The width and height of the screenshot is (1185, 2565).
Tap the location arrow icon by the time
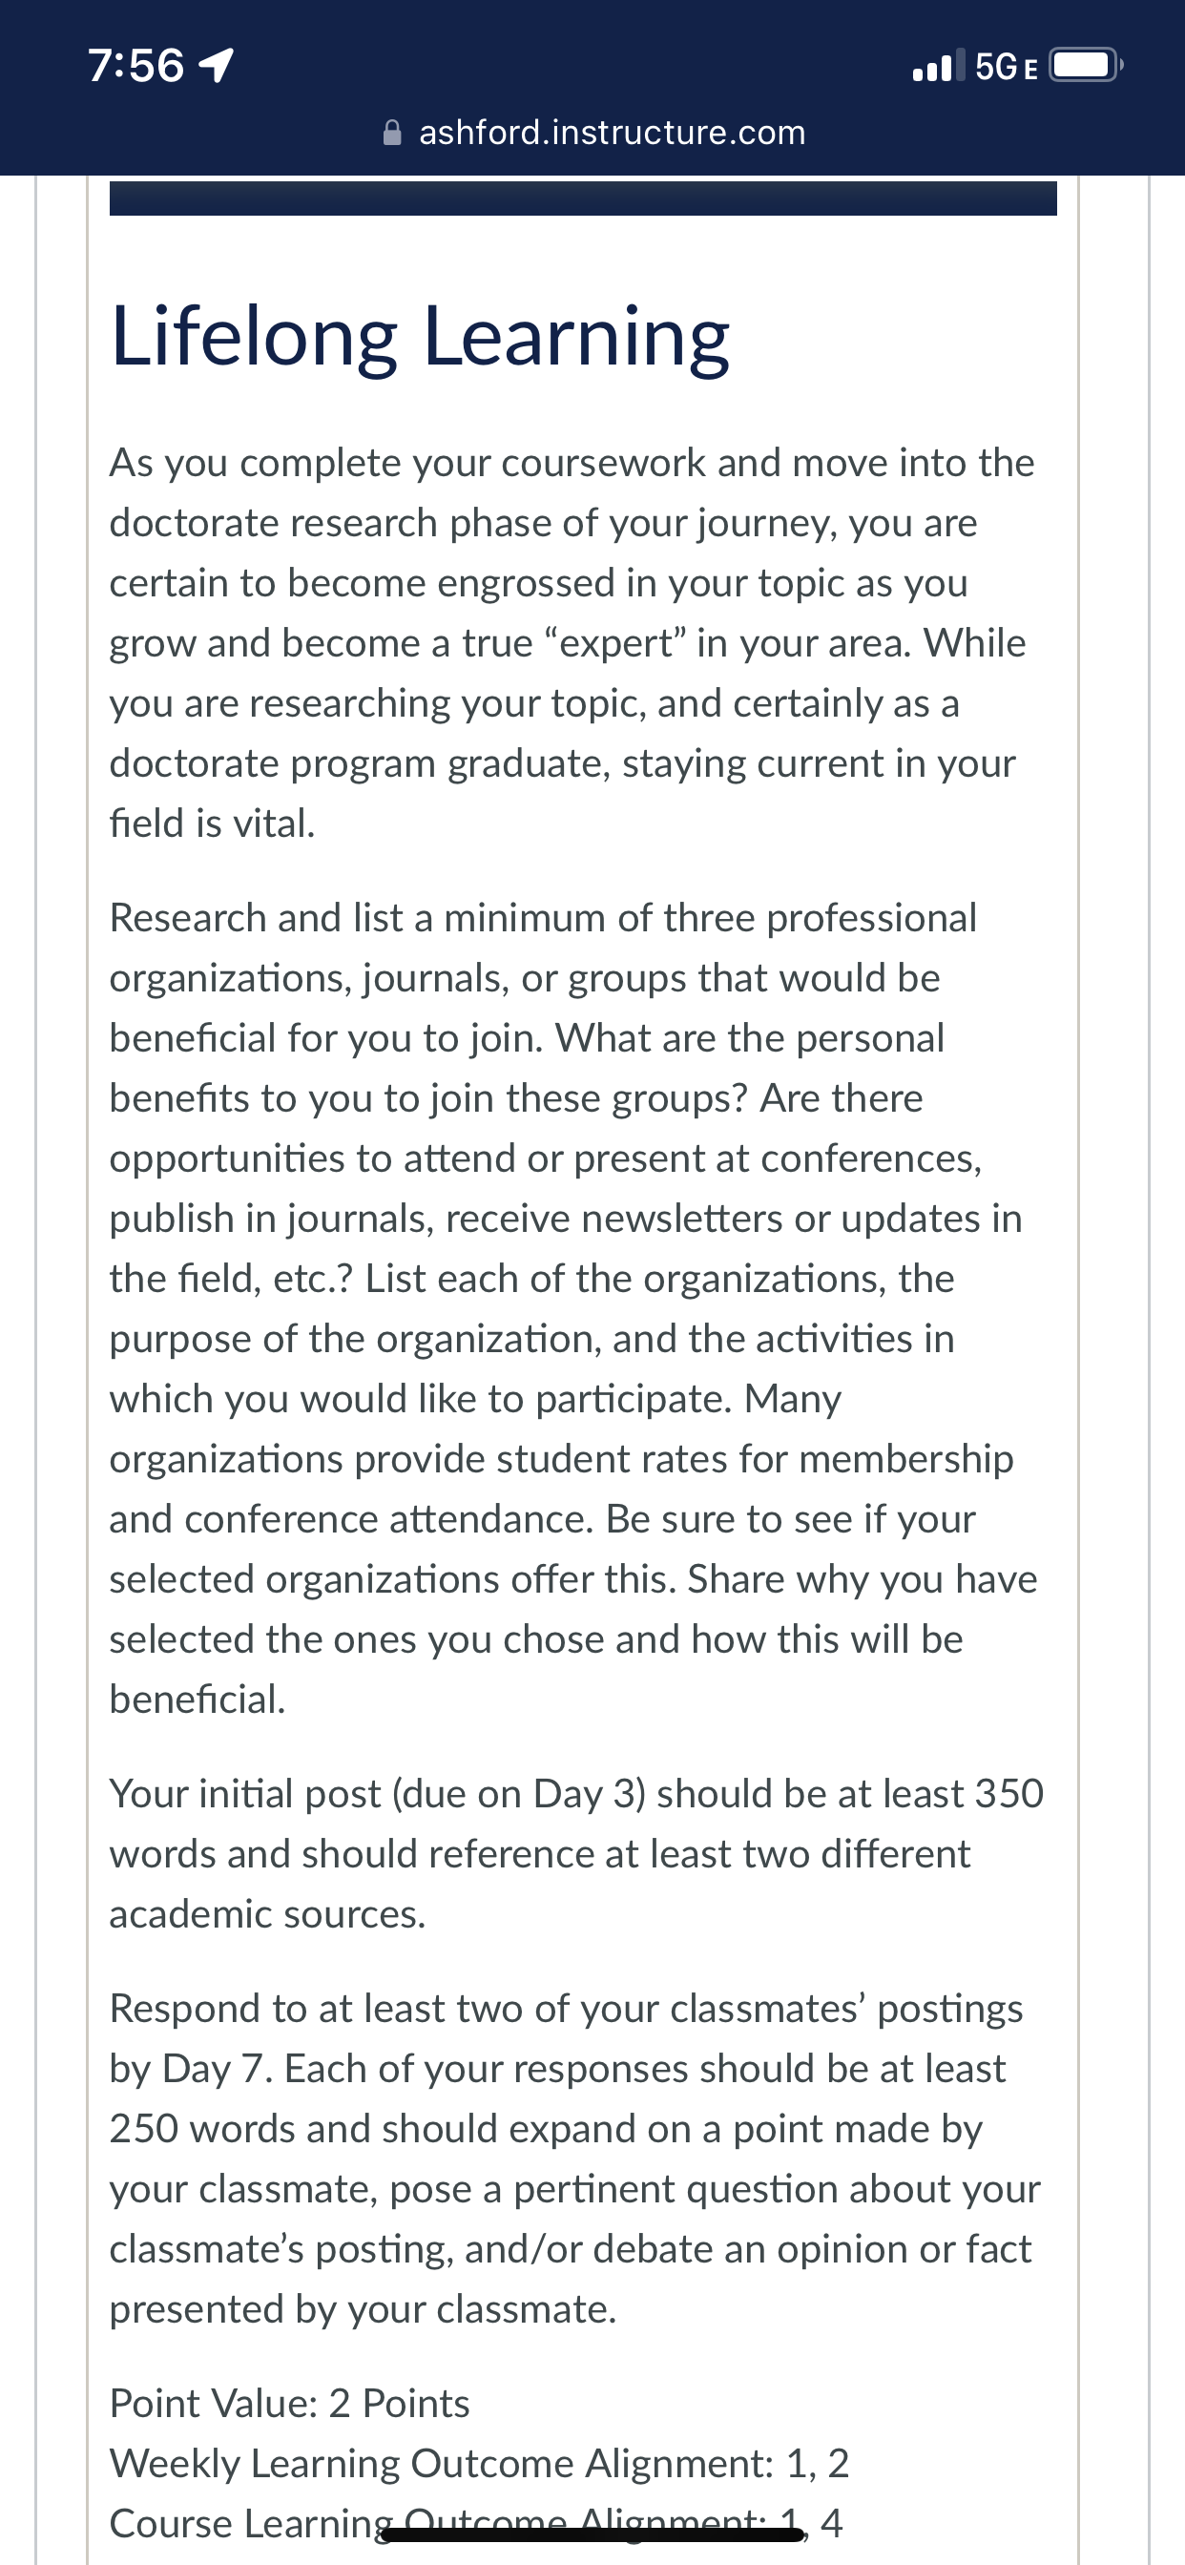218,66
